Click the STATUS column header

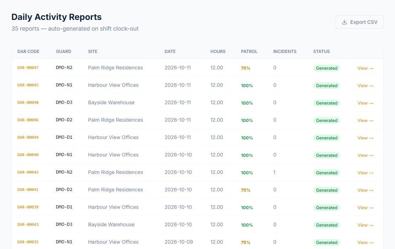[321, 51]
